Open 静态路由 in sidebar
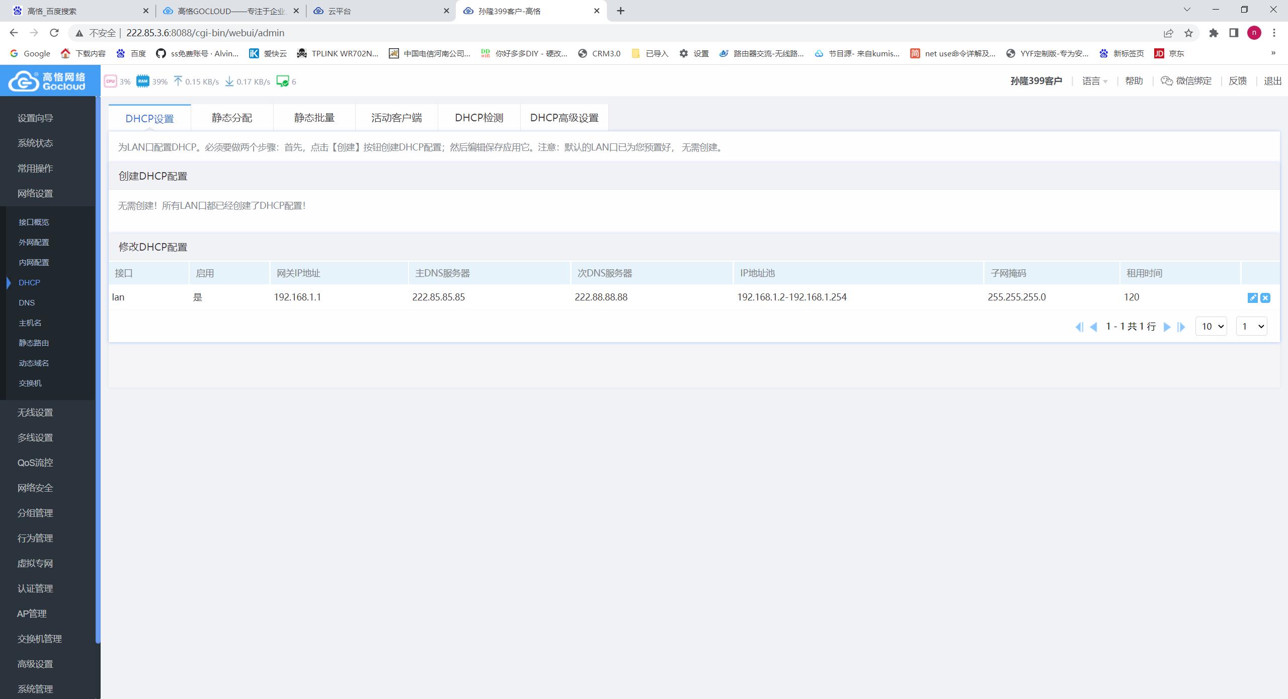 click(34, 343)
